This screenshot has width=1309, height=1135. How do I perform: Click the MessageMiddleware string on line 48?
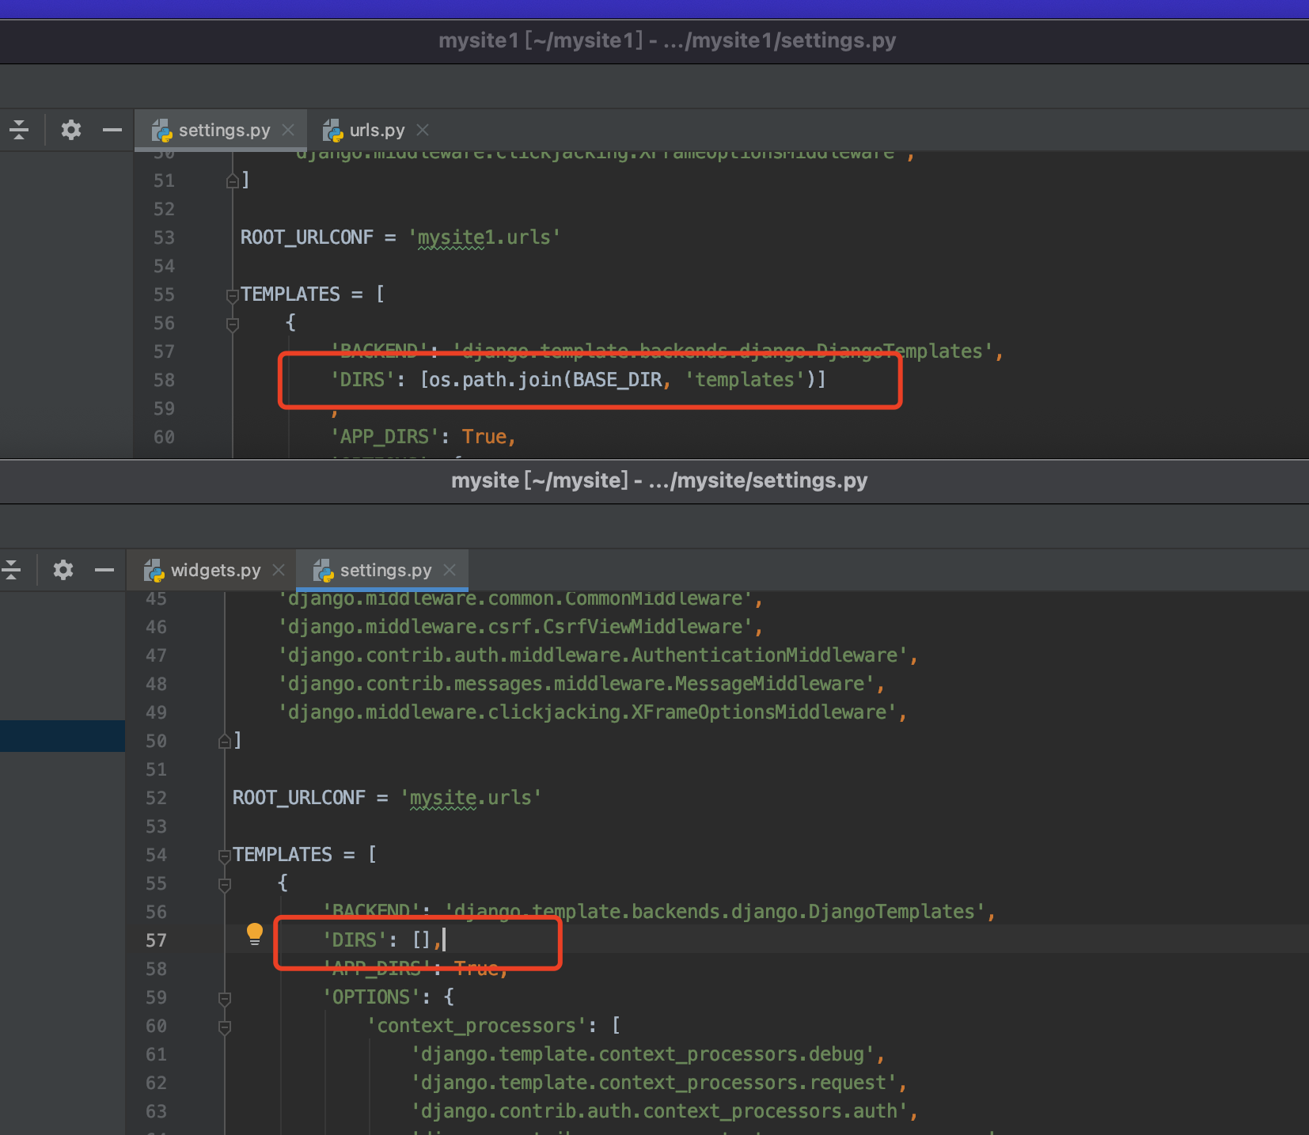(576, 684)
